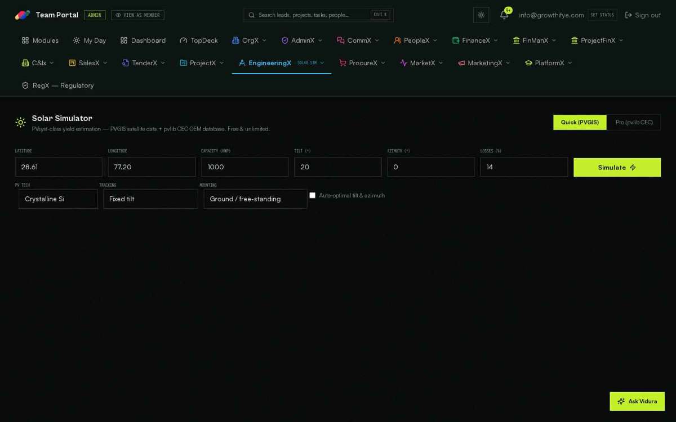
Task: Click the Modules grid icon
Action: [25, 41]
